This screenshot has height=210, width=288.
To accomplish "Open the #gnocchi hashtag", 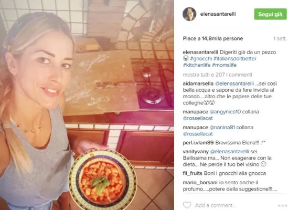I will (x=201, y=59).
